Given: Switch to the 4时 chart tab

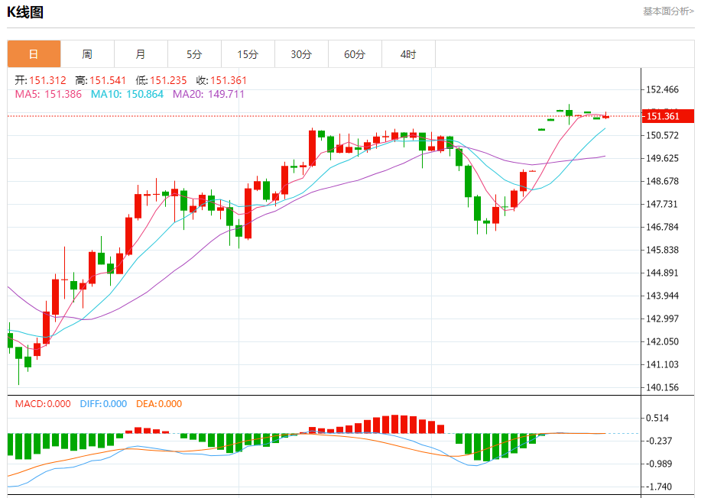Looking at the screenshot, I should [x=408, y=54].
